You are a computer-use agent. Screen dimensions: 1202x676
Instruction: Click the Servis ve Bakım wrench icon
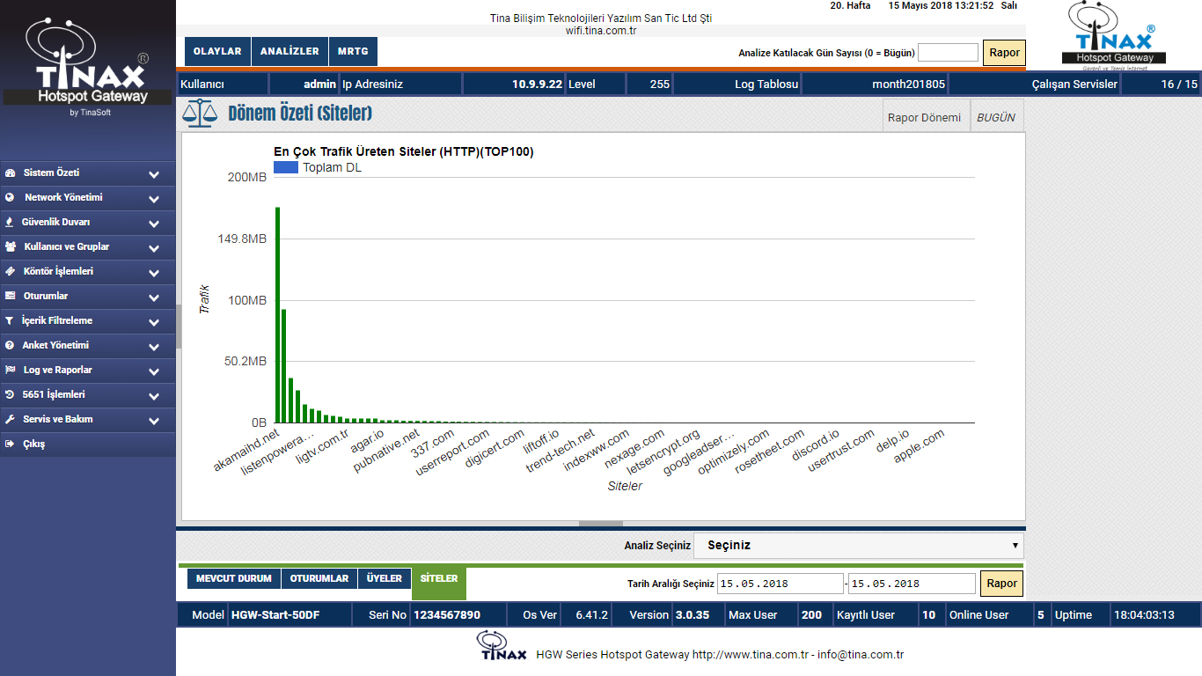click(10, 420)
